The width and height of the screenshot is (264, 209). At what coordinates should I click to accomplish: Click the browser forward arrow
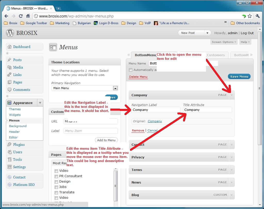point(13,16)
